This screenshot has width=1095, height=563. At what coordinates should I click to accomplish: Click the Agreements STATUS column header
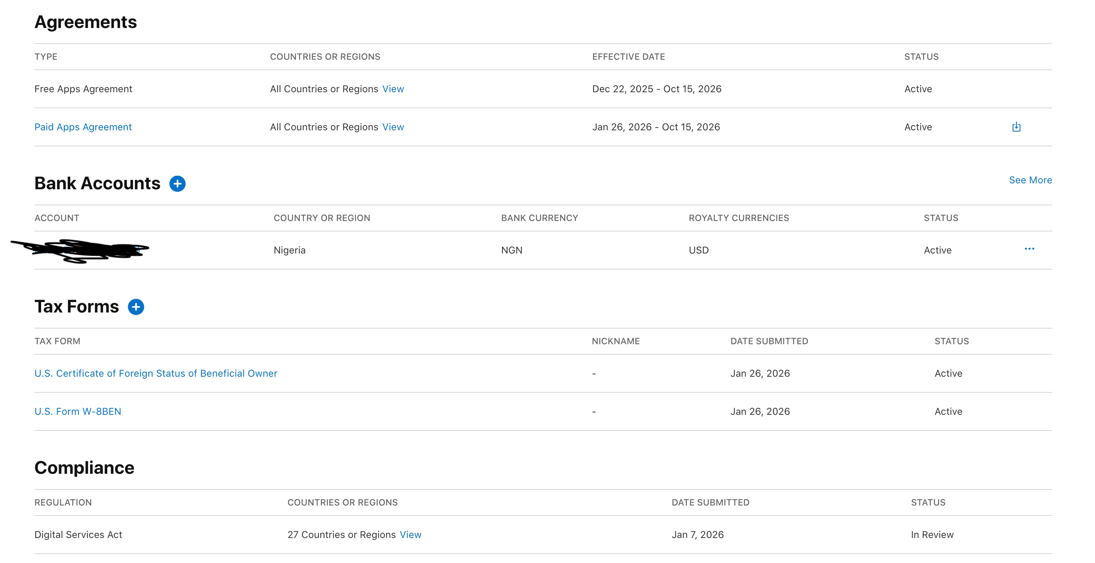click(x=921, y=57)
